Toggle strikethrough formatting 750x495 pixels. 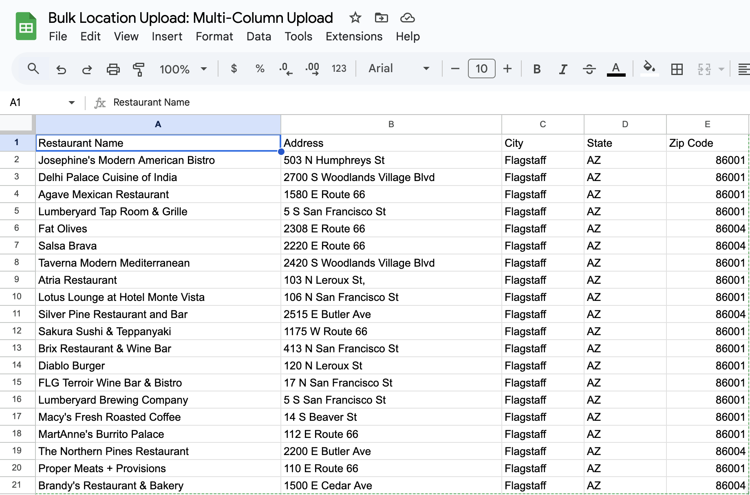[589, 69]
